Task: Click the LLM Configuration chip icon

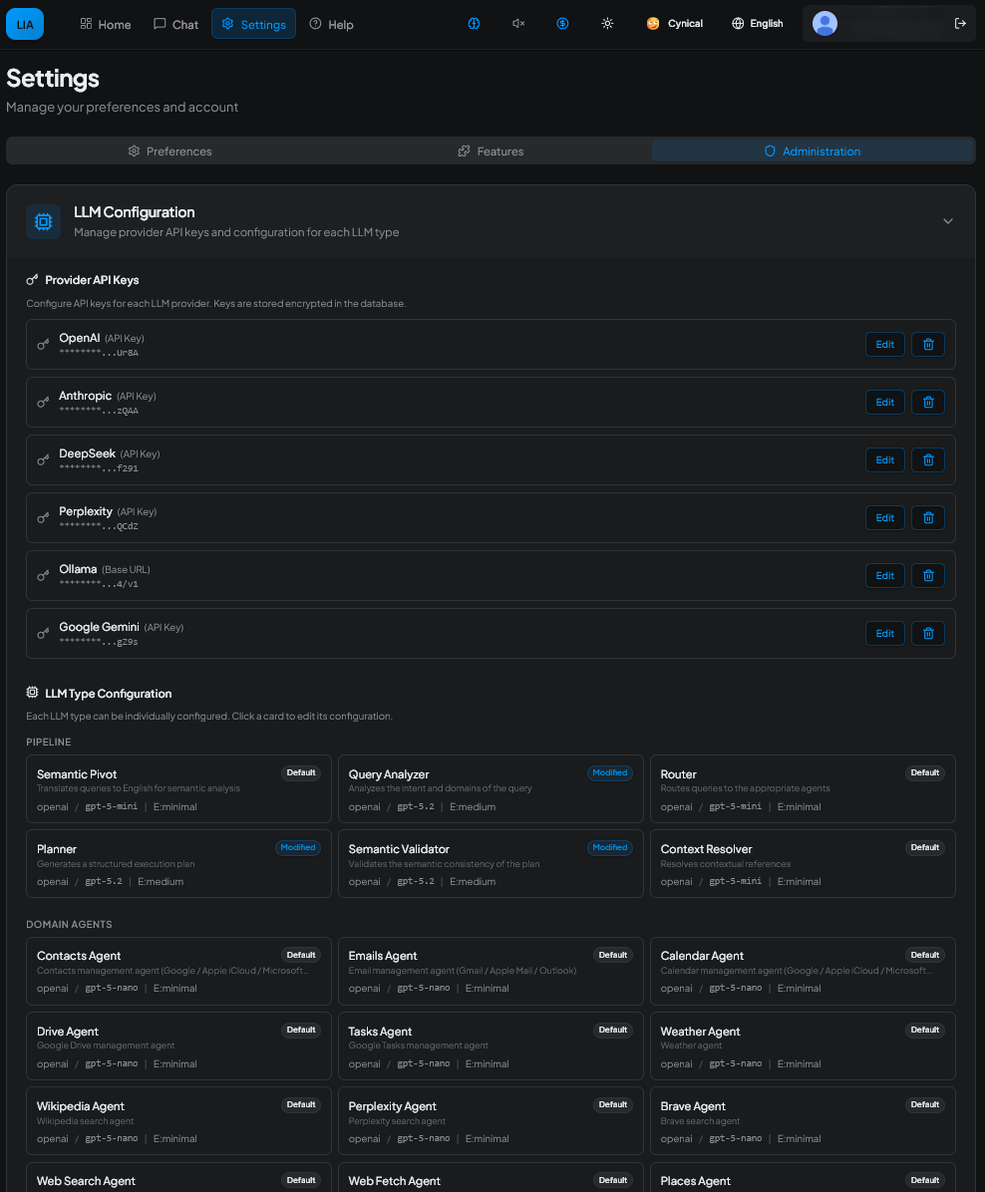Action: pos(43,221)
